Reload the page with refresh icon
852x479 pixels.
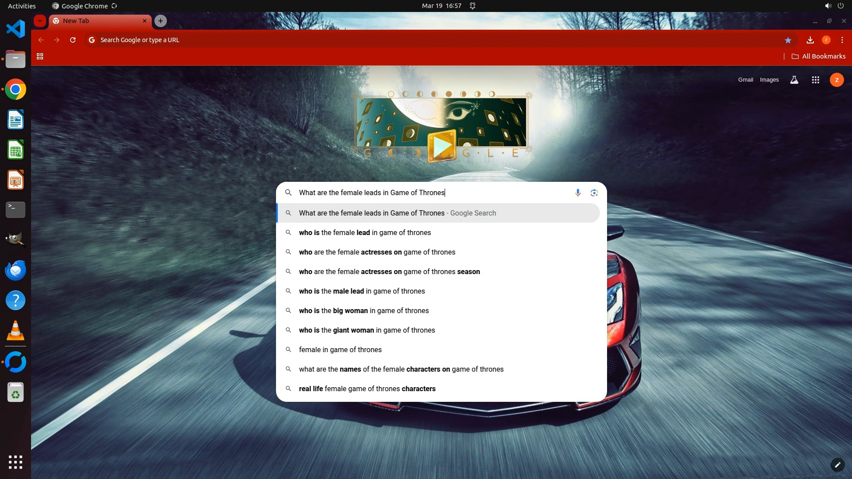(73, 40)
